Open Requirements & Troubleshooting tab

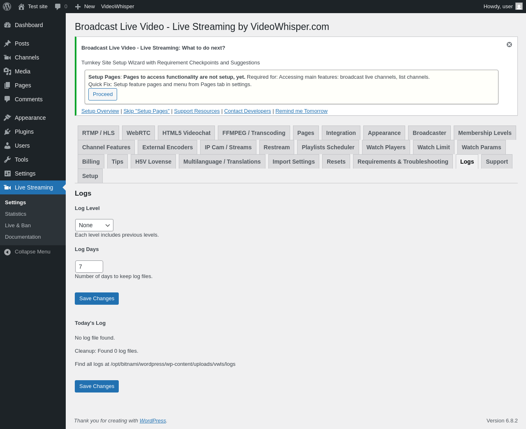[x=403, y=162]
